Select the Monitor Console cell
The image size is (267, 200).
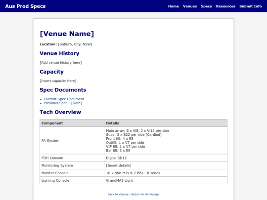pyautogui.click(x=72, y=173)
